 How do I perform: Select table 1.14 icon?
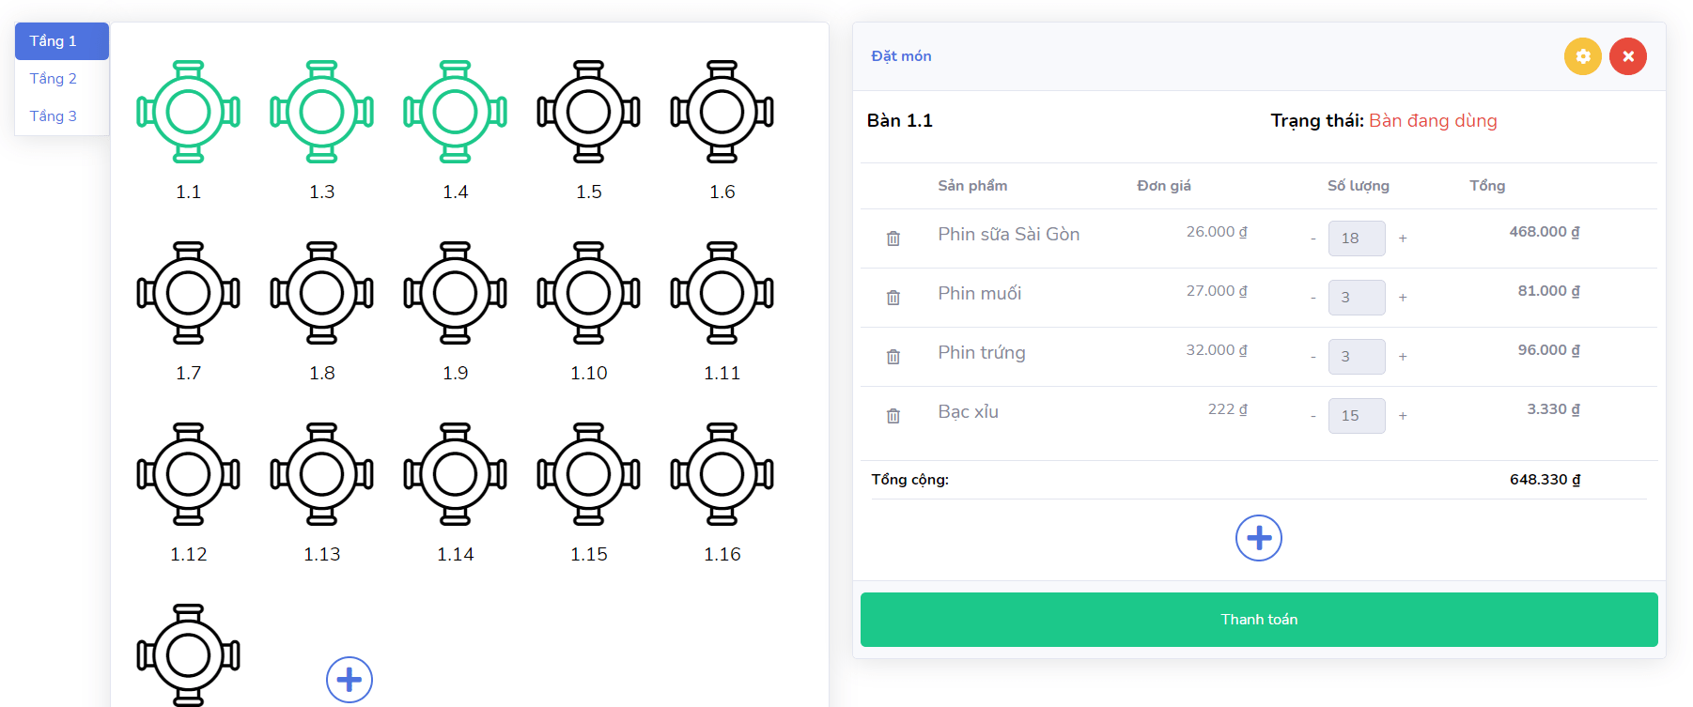[455, 474]
